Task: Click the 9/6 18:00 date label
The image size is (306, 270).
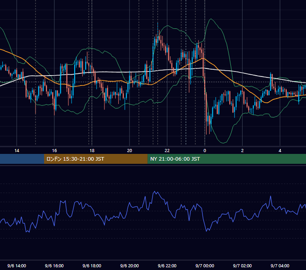Action: tap(92, 265)
